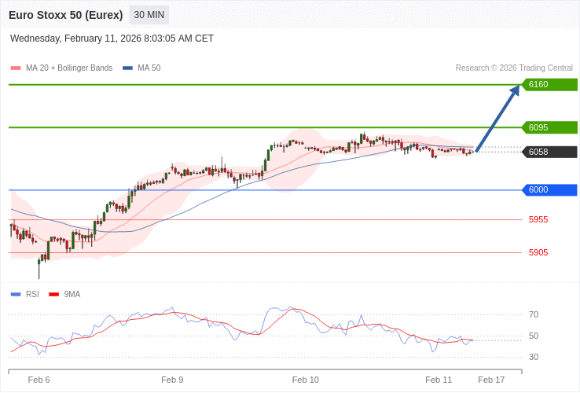Image resolution: width=580 pixels, height=393 pixels.
Task: Click the 5955 red support label
Action: (x=538, y=219)
